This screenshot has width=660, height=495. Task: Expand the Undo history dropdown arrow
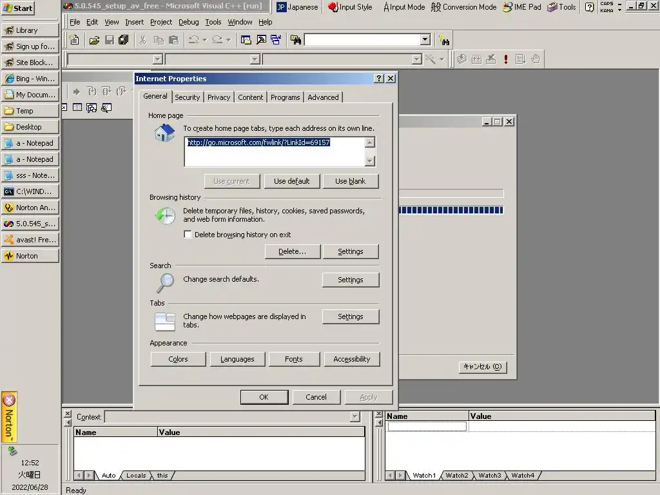204,40
